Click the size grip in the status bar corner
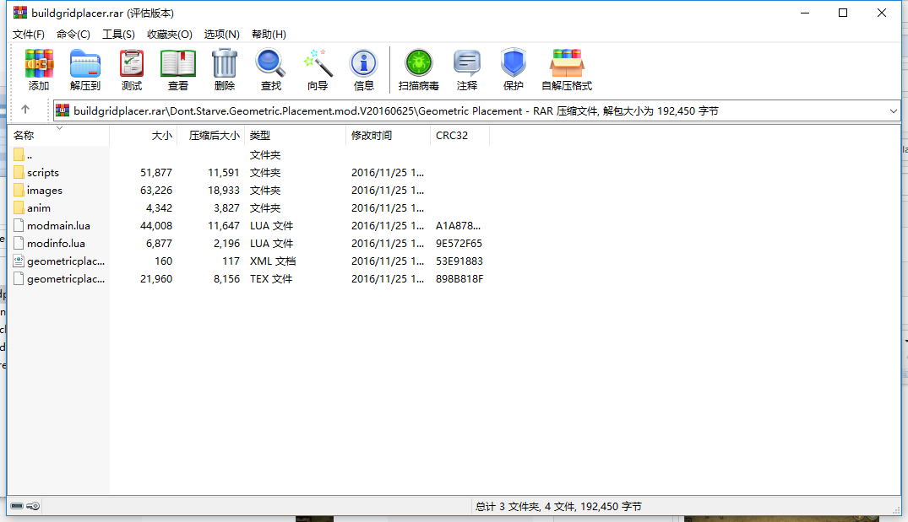Screen dimensions: 908x522 (896, 509)
